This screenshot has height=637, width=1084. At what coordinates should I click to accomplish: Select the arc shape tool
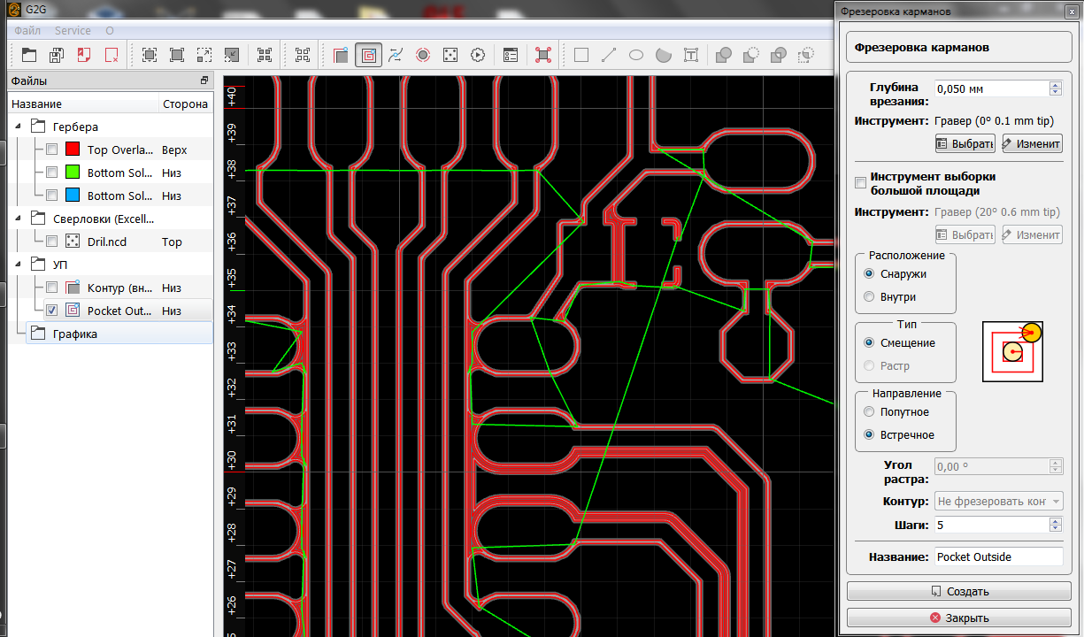click(664, 55)
